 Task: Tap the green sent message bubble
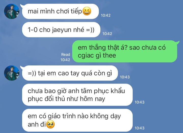coord(125,51)
